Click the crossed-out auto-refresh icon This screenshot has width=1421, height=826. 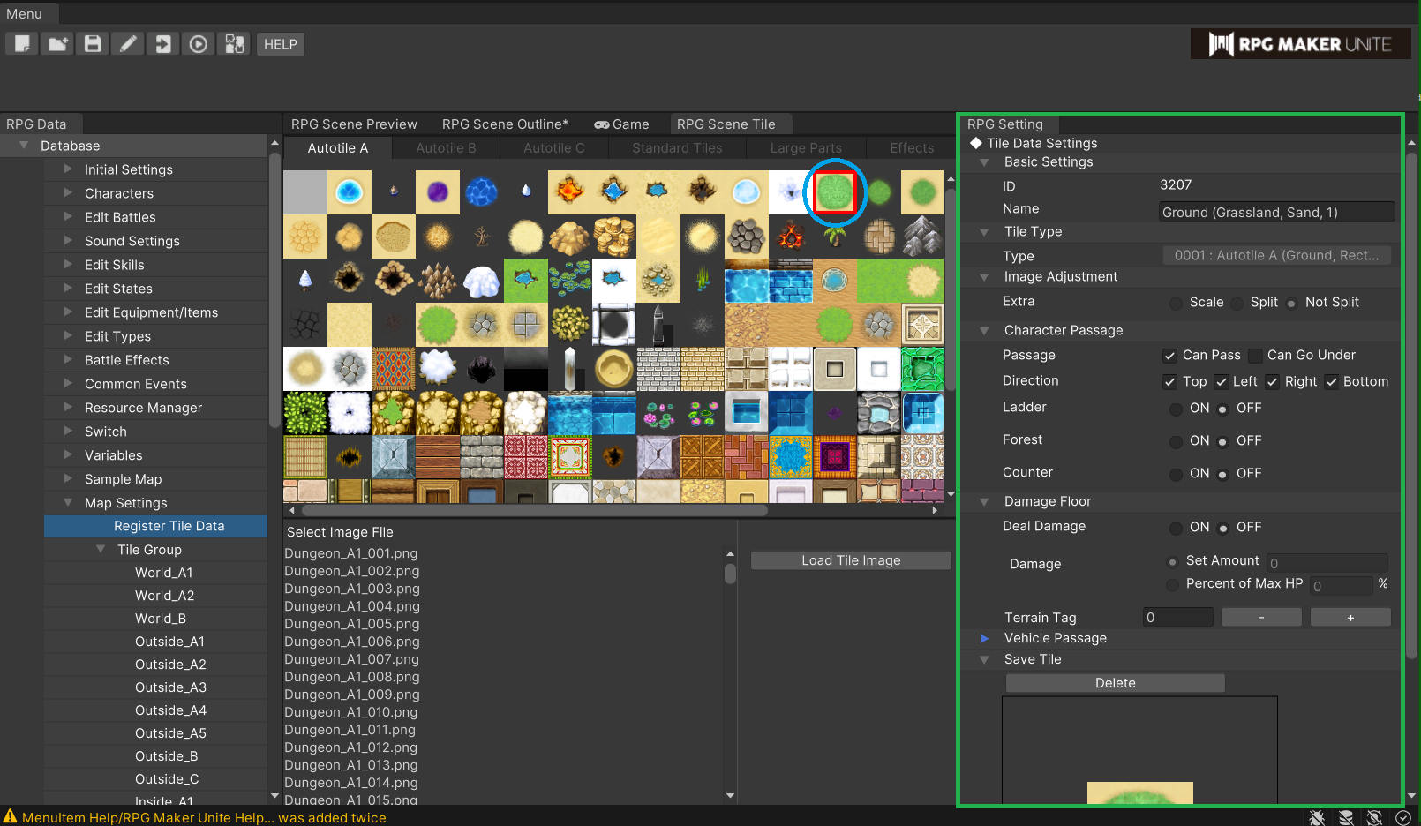[1374, 817]
